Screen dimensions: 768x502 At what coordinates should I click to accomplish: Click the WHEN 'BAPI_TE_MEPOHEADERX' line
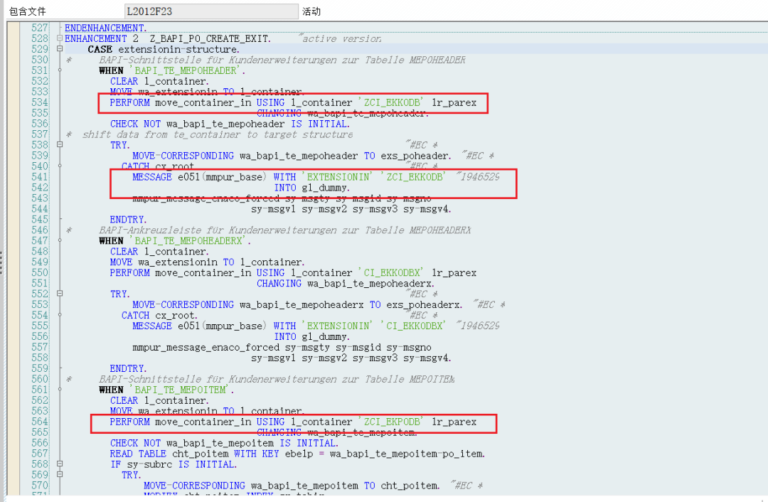point(175,241)
